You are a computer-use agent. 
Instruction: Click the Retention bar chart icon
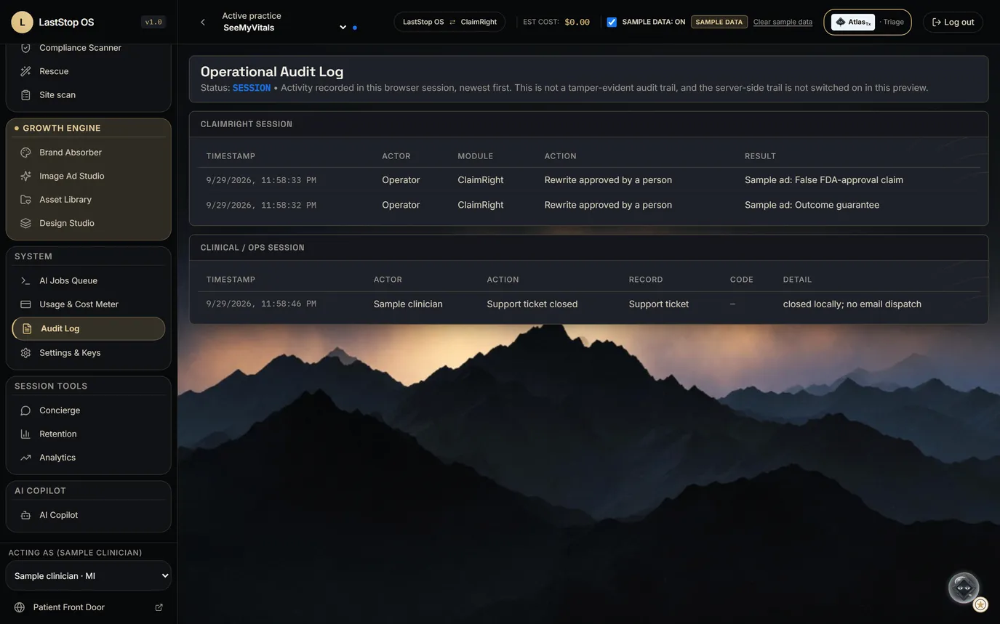click(25, 434)
